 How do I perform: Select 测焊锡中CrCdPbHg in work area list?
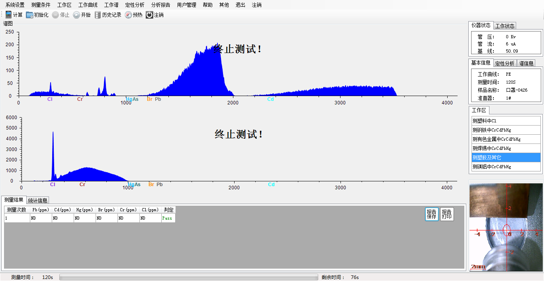point(506,148)
